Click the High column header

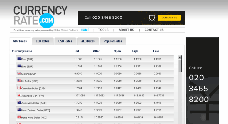[135, 51]
